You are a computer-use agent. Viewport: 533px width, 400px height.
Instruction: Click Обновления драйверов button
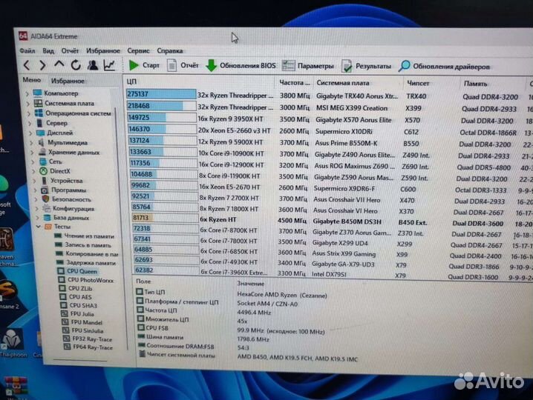pyautogui.click(x=444, y=67)
